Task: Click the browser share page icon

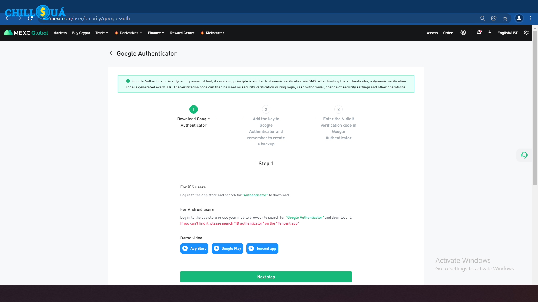Action: tap(494, 18)
